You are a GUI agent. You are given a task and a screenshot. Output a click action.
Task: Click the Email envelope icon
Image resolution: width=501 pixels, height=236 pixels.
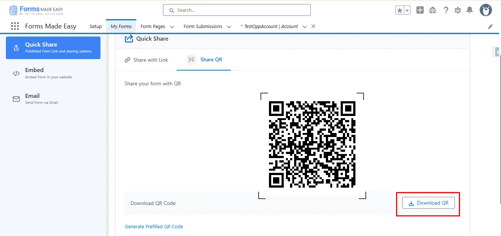(16, 99)
